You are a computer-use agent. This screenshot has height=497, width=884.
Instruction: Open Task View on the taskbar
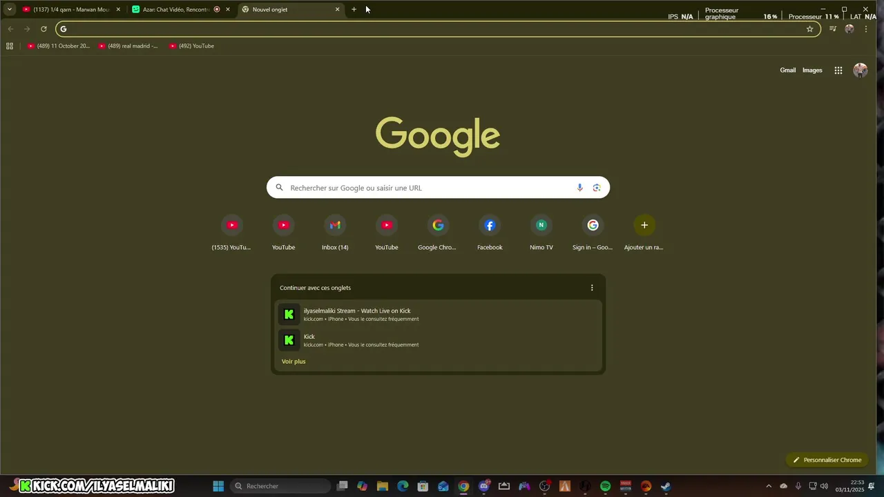[342, 486]
